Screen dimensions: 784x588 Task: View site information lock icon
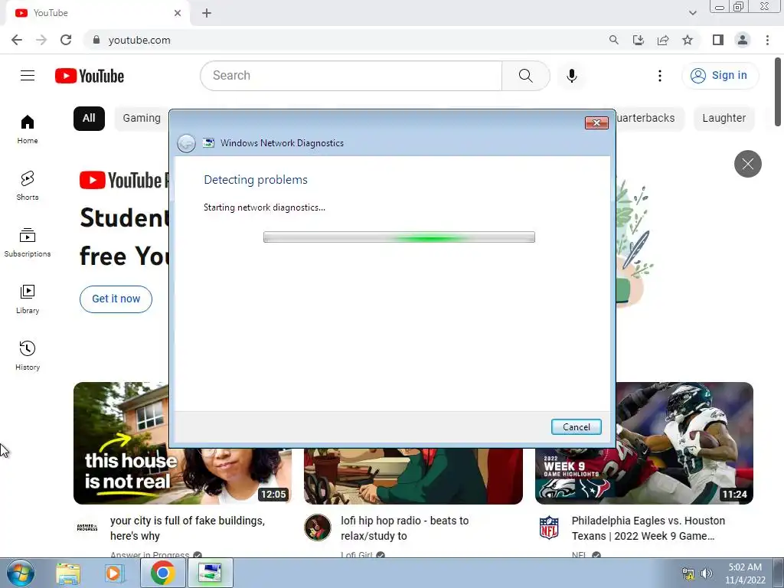(96, 40)
